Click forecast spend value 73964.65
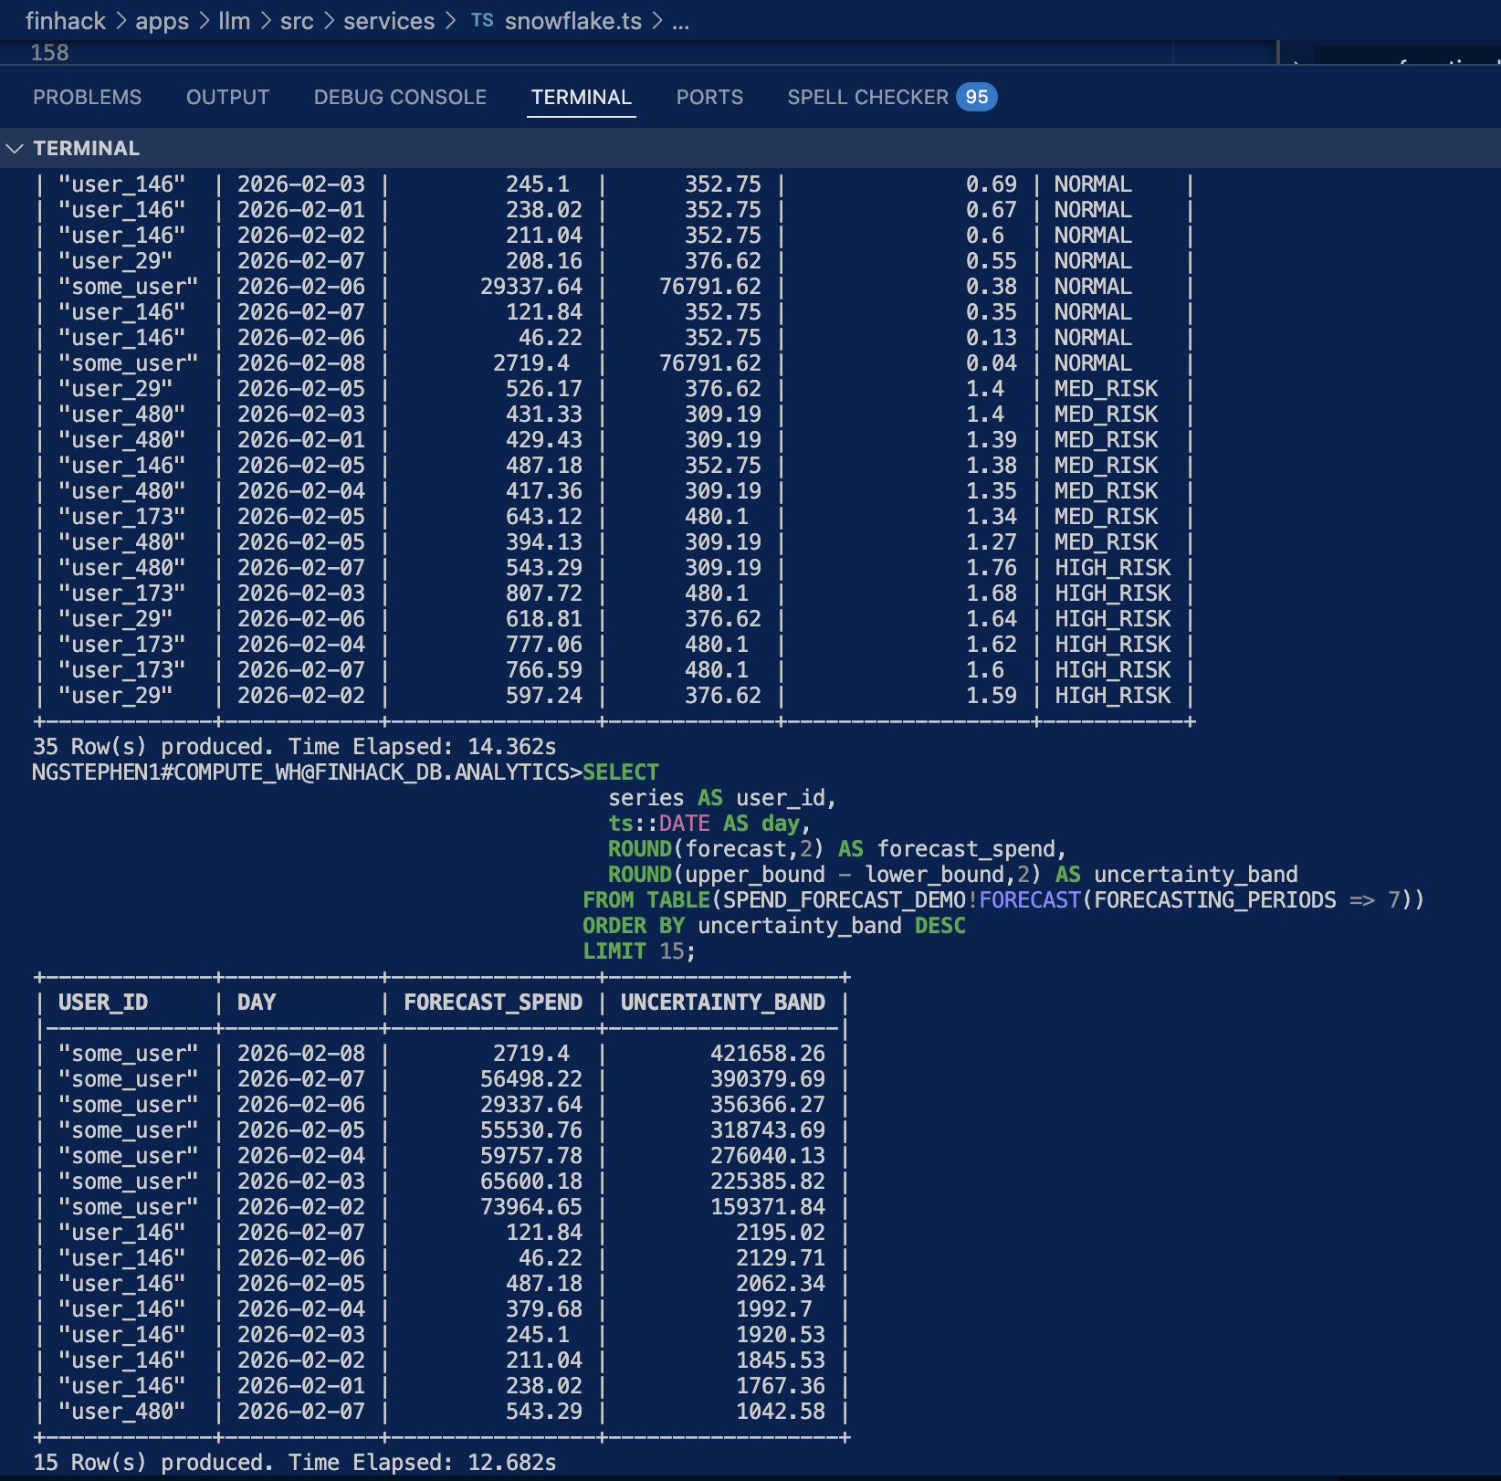 coord(531,1207)
